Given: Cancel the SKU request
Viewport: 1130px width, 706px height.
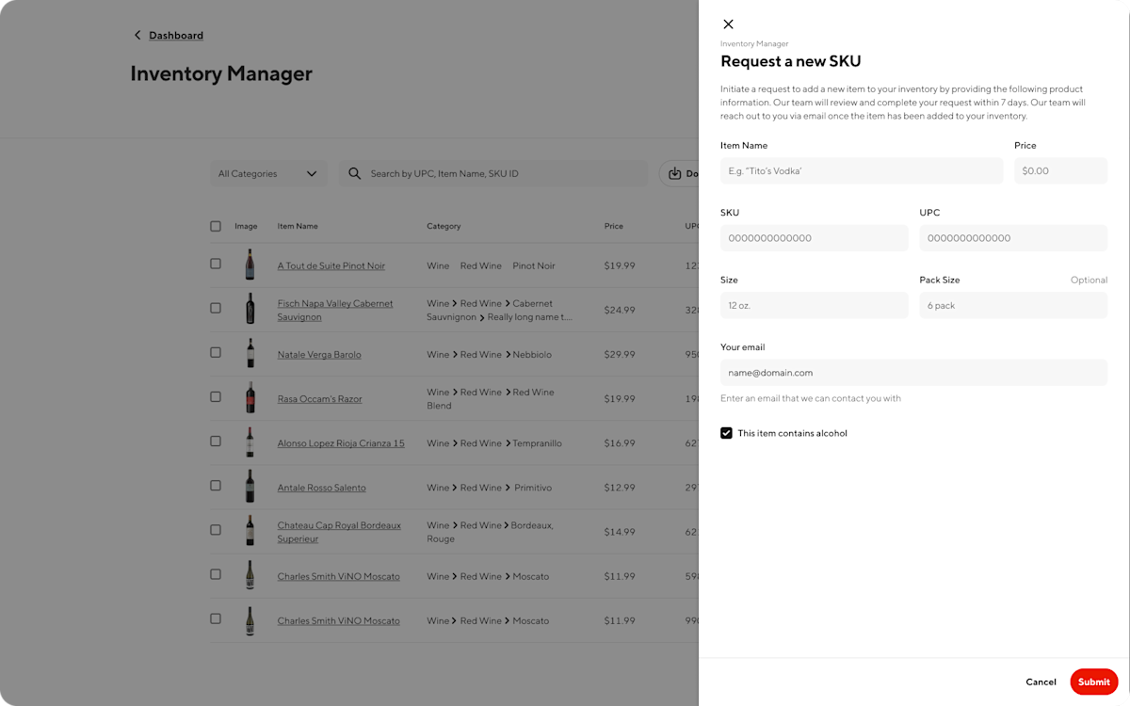Looking at the screenshot, I should pos(1041,682).
